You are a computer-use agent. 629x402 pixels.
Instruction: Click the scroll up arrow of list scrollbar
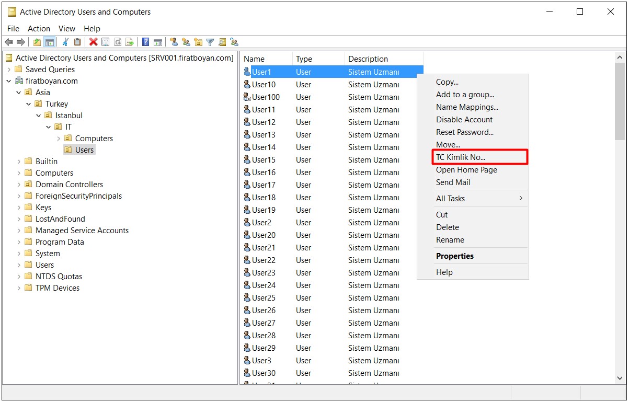(620, 58)
